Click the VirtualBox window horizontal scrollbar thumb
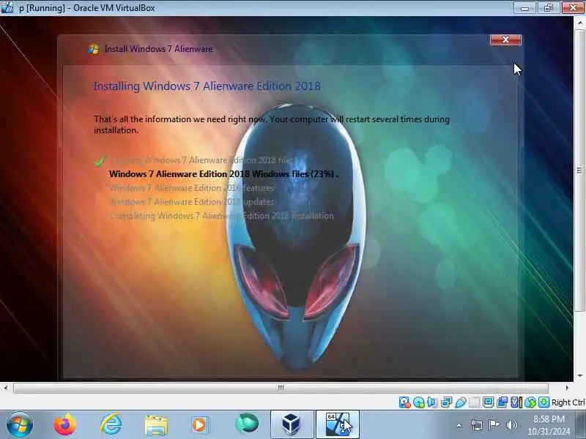Viewport: 586px width, 439px height. pyautogui.click(x=281, y=388)
